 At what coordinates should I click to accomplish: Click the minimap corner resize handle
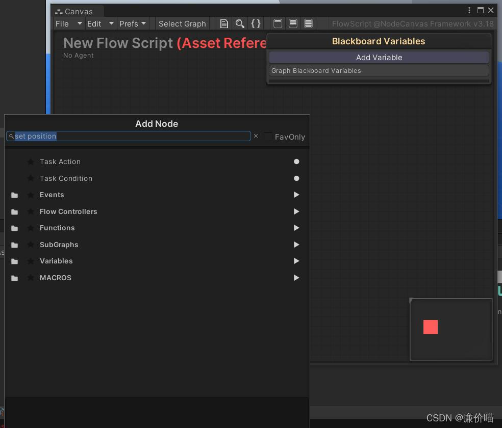411,300
